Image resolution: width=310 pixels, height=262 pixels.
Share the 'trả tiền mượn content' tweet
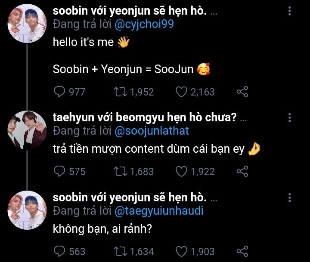242,171
